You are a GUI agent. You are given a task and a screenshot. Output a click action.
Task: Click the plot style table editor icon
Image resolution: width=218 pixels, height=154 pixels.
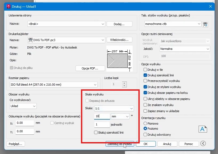coord(205,24)
